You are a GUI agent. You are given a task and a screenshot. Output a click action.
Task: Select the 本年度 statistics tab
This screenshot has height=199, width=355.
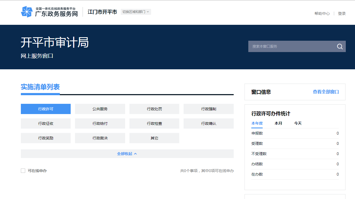click(257, 123)
